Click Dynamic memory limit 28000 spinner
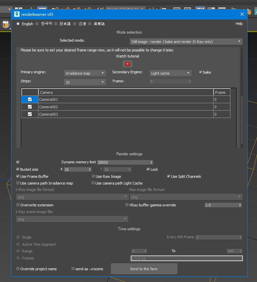The height and width of the screenshot is (282, 257). [x=125, y=162]
